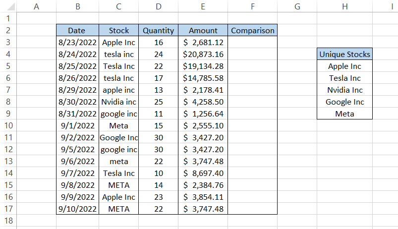This screenshot has height=229, width=398.
Task: Select the amount cell $1,256.64
Action: pyautogui.click(x=203, y=114)
